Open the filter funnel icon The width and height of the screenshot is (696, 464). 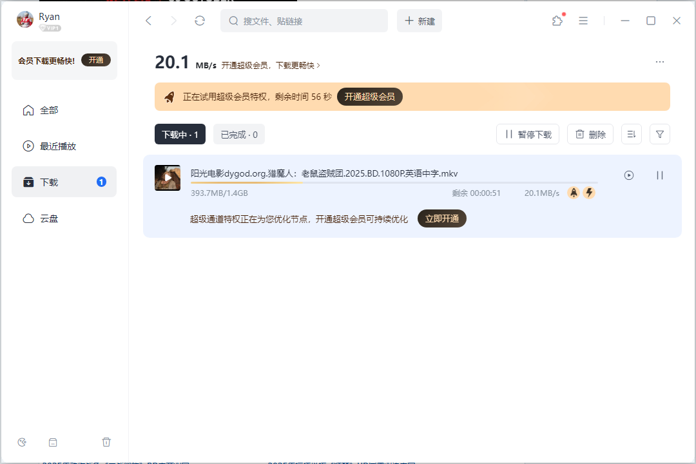point(659,133)
